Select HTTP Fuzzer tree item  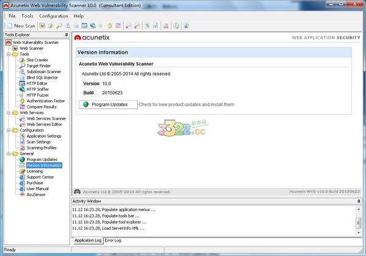point(38,95)
